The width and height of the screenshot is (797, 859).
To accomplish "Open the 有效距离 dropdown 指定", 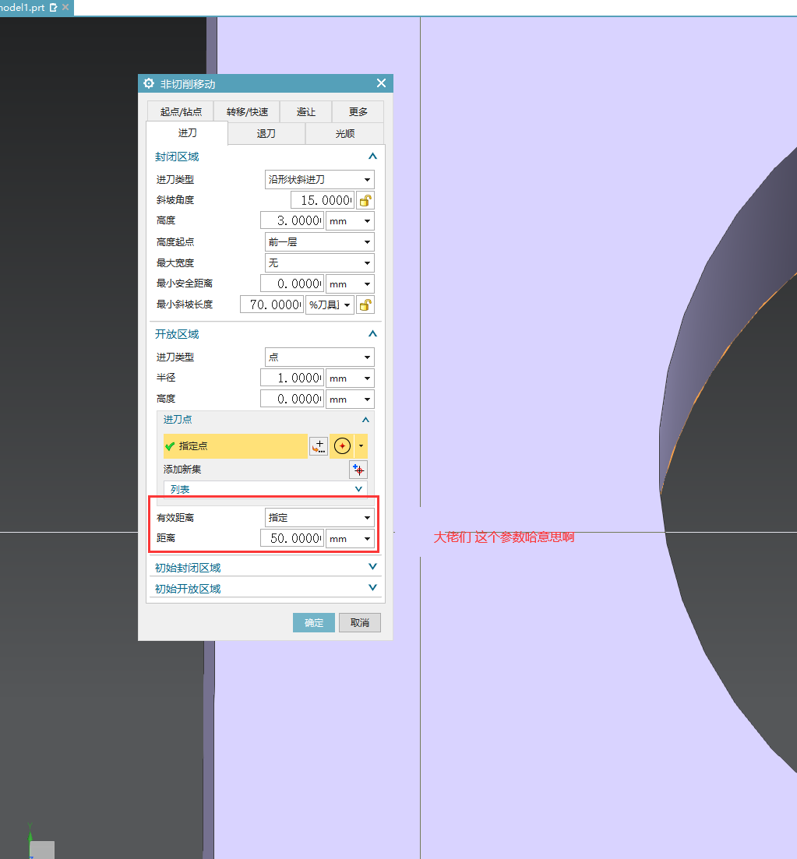I will coord(319,518).
